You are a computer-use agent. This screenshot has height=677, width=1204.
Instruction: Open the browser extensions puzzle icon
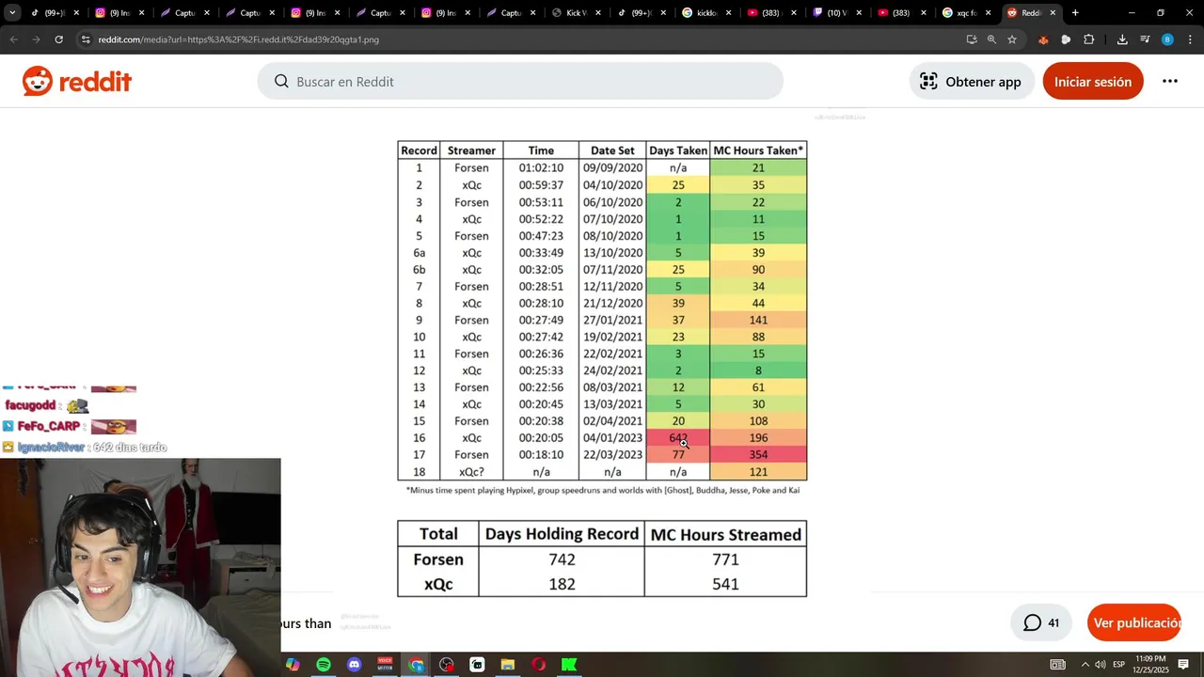pyautogui.click(x=1089, y=39)
